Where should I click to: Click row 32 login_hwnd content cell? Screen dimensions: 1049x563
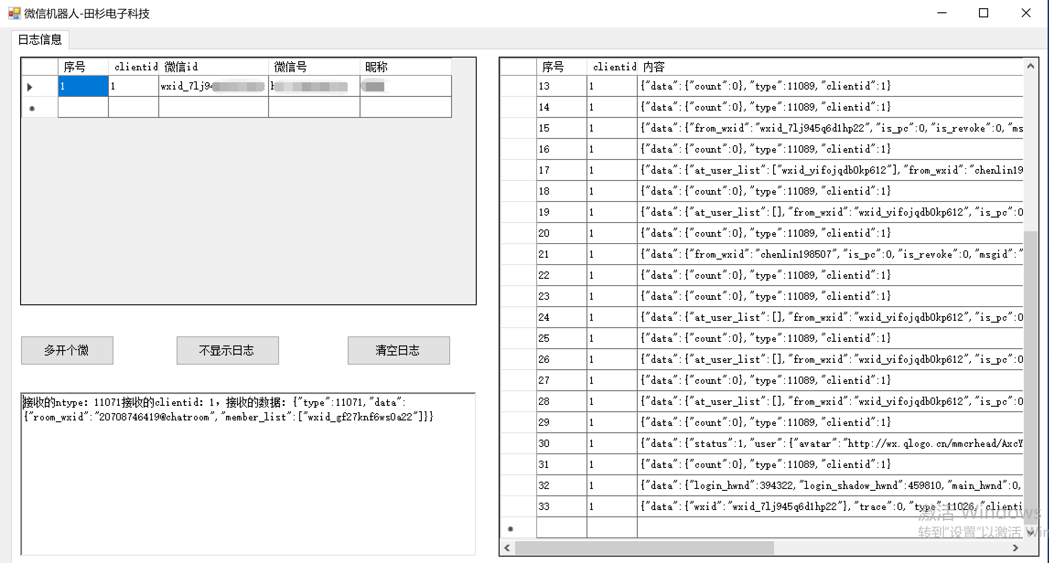click(x=830, y=486)
